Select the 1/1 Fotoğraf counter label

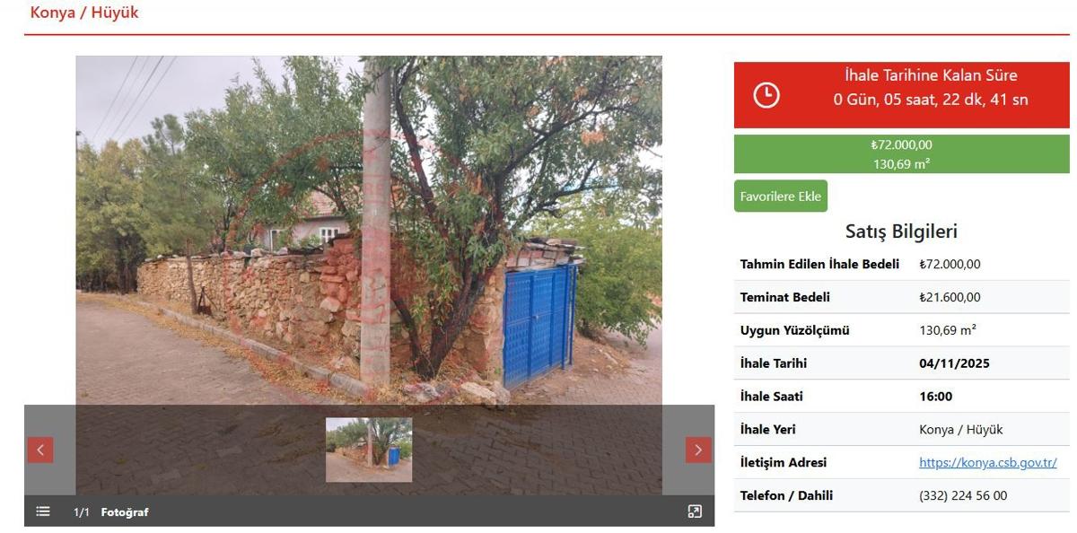coord(110,511)
